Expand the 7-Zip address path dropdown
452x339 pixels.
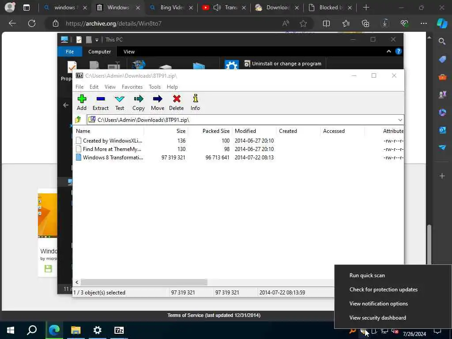coord(400,120)
